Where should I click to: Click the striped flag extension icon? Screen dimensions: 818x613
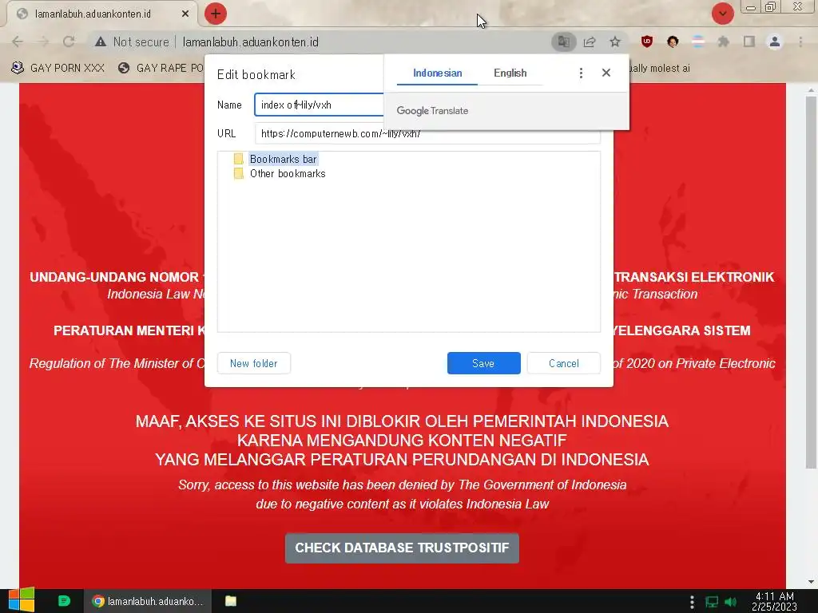pos(698,42)
